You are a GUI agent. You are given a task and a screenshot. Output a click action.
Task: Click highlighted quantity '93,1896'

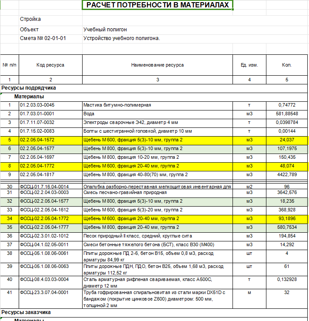[287, 219]
